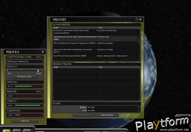Sort Active Treaties by TYPE column
Screen dimensions: 191x132
tap(100, 28)
